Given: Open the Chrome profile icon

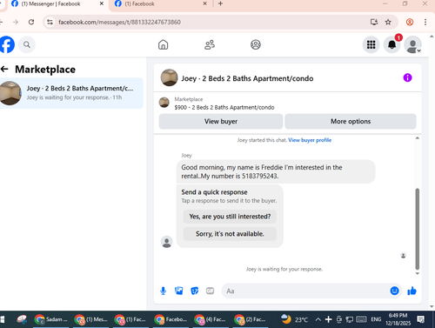Looking at the screenshot, I should pos(410,22).
